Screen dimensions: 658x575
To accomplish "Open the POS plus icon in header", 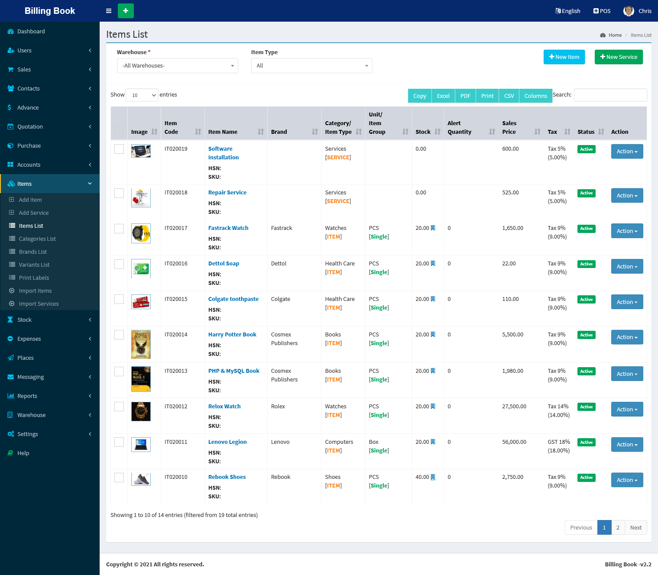I will (596, 11).
